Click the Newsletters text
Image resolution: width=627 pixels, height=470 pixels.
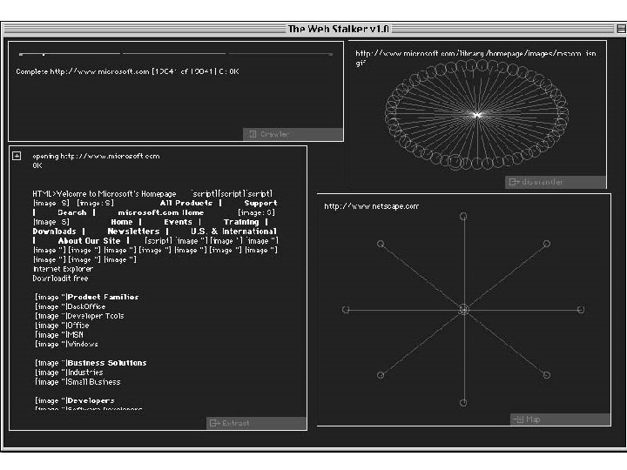[133, 232]
